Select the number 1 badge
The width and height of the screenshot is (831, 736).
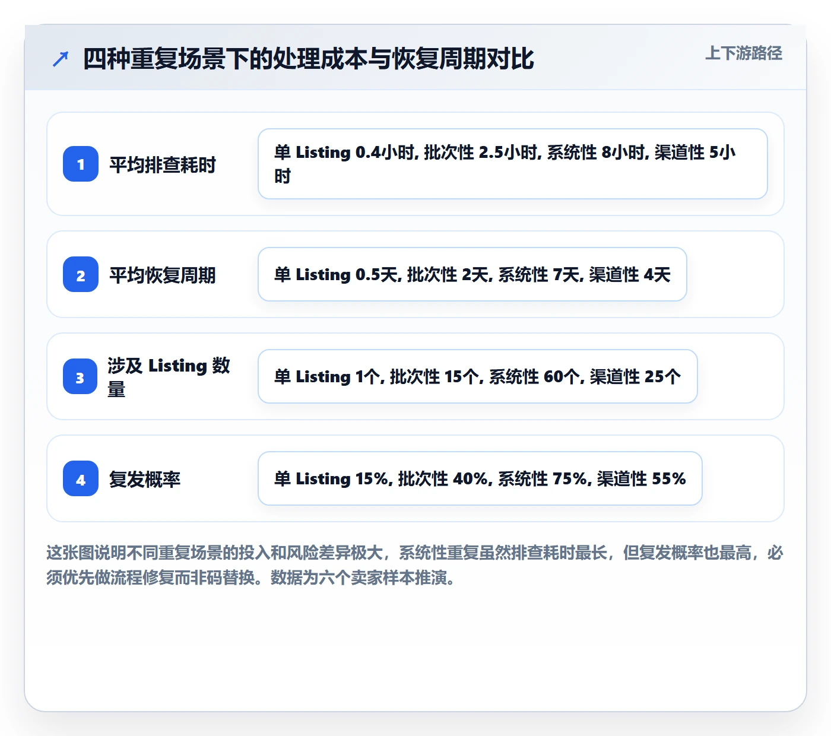tap(81, 164)
